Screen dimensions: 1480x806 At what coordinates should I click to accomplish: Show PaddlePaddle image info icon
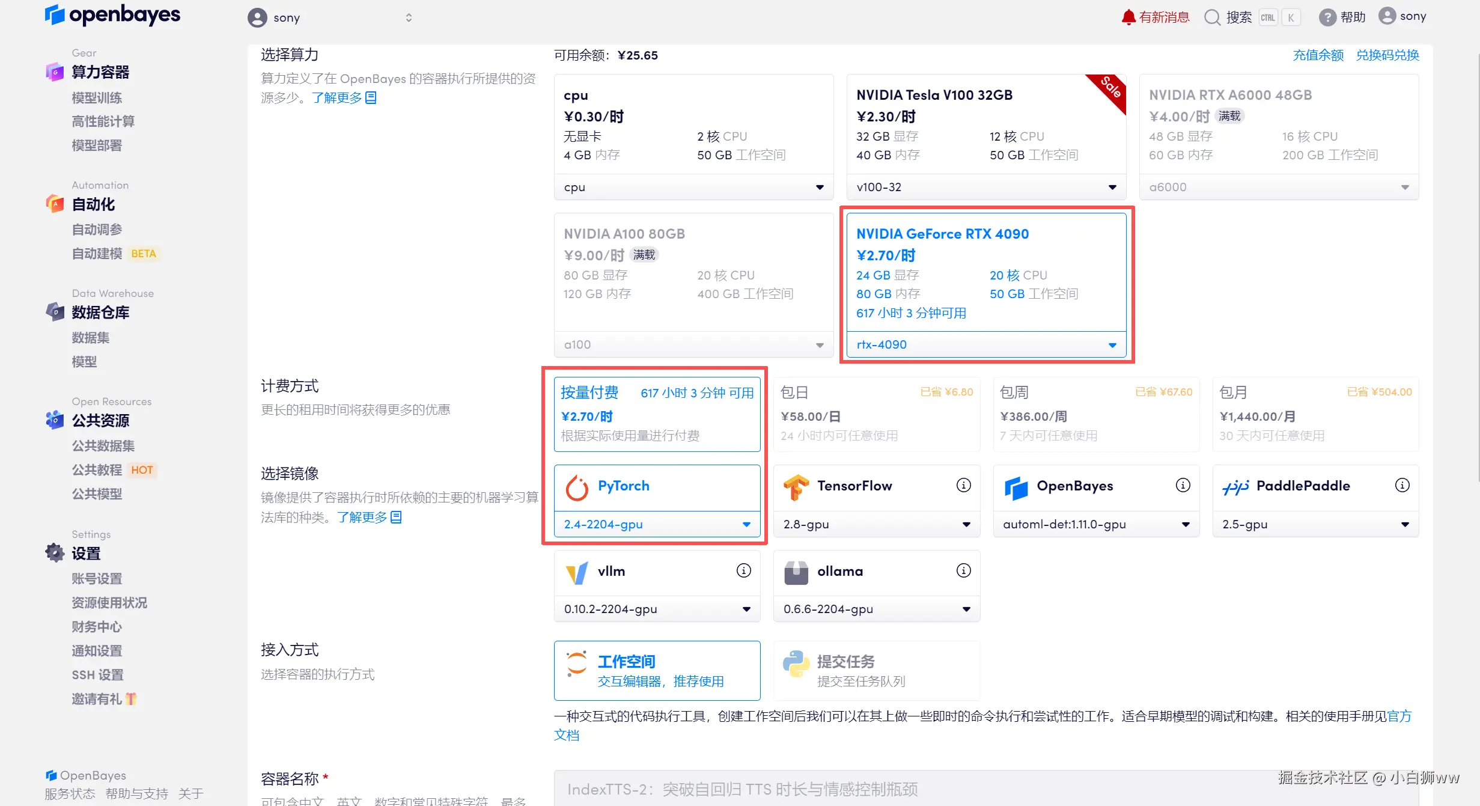(x=1402, y=485)
